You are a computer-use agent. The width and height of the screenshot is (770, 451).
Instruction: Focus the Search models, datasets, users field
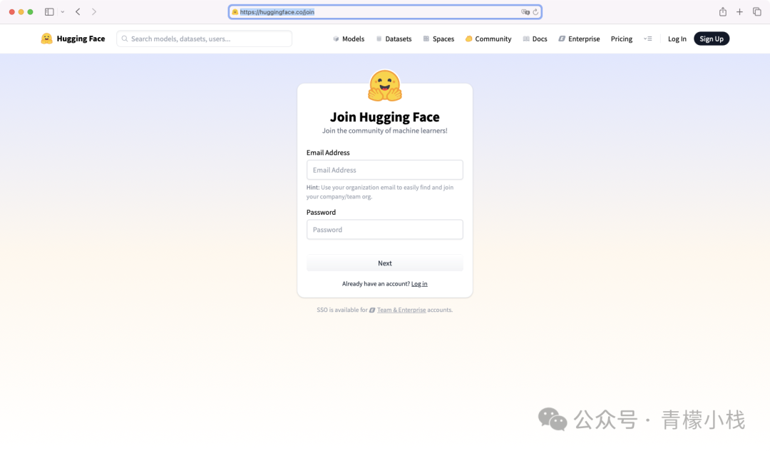point(205,39)
